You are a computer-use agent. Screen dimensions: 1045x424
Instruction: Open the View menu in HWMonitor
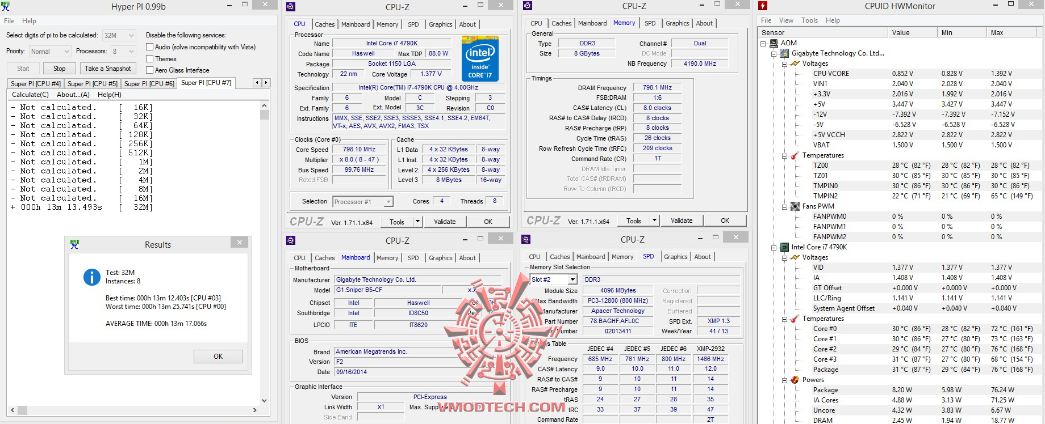point(787,20)
